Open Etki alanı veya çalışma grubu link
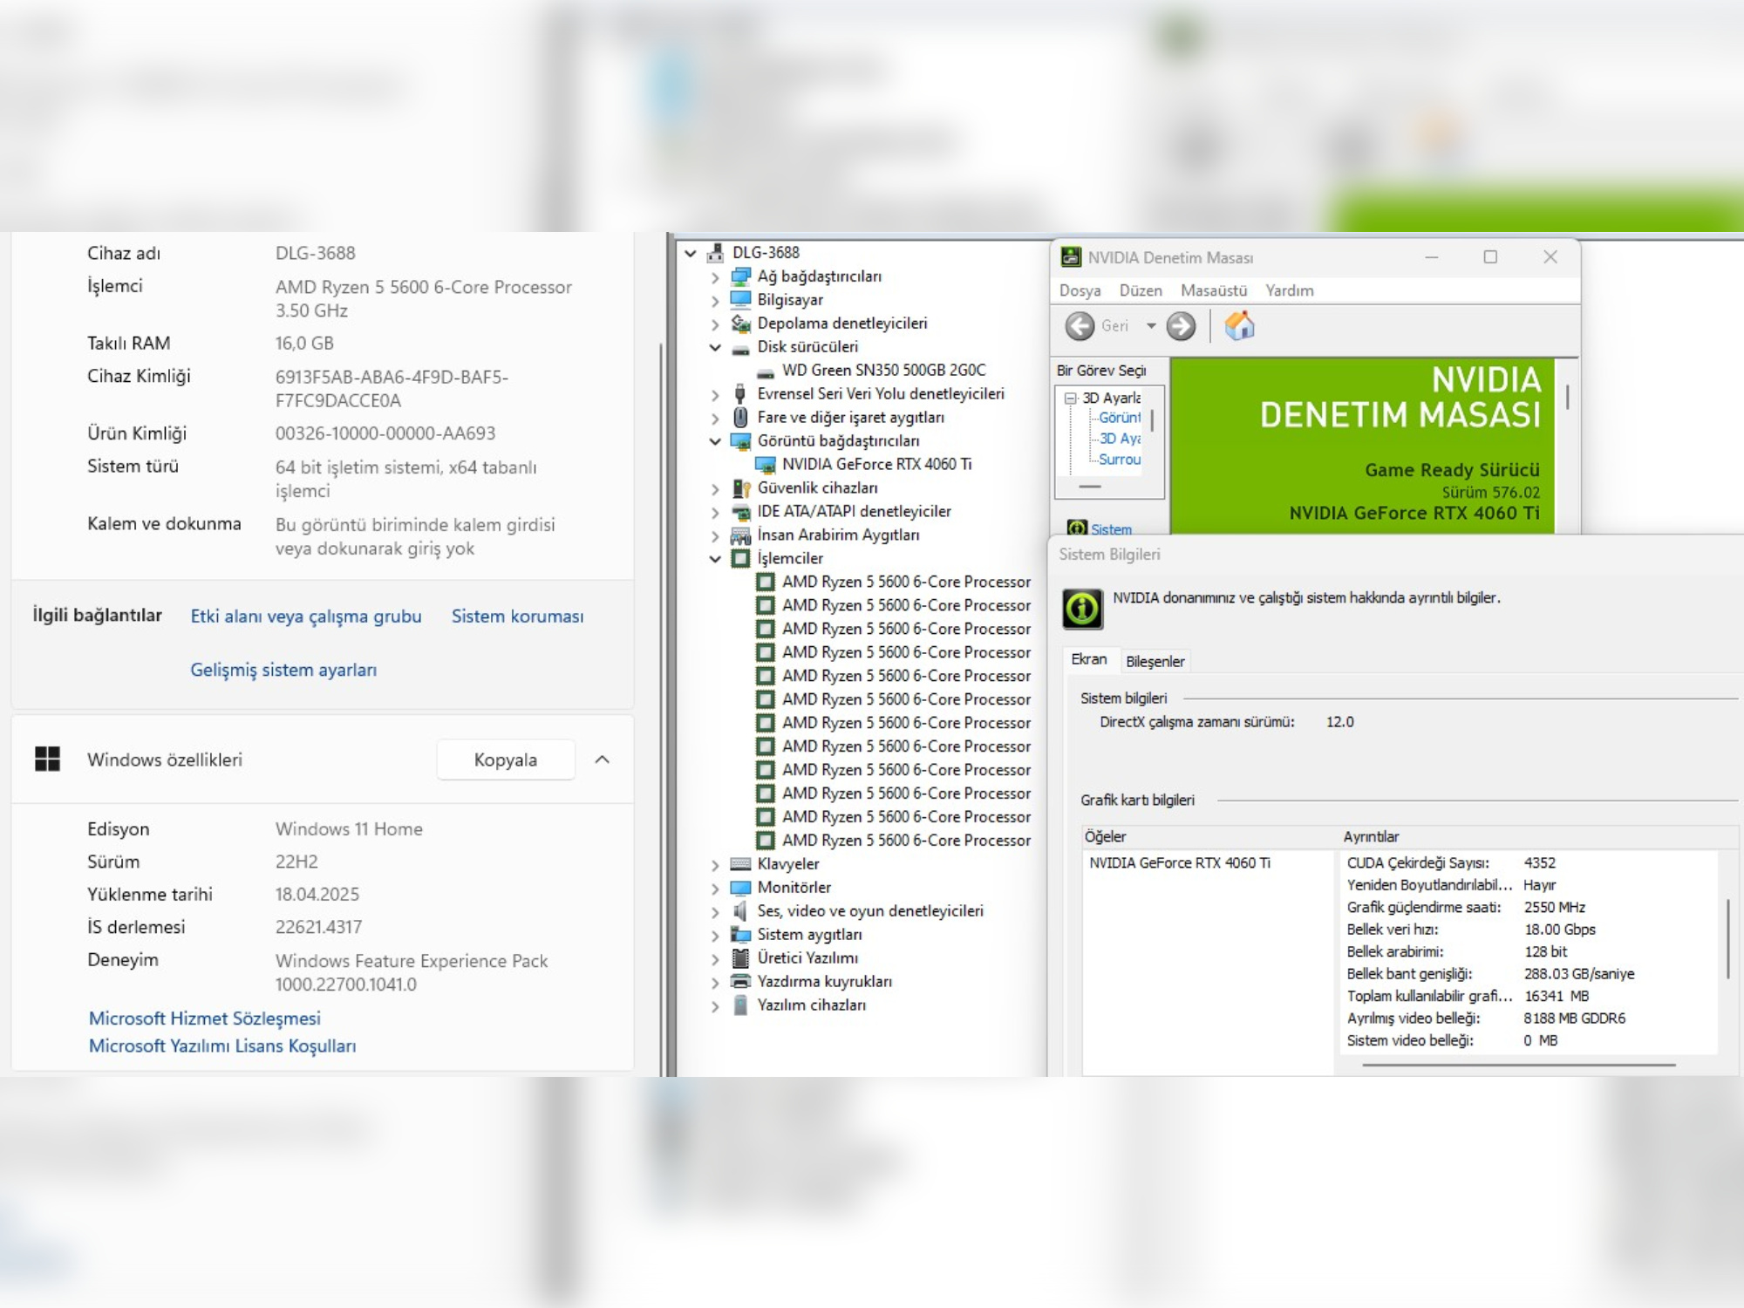This screenshot has width=1744, height=1308. (306, 617)
